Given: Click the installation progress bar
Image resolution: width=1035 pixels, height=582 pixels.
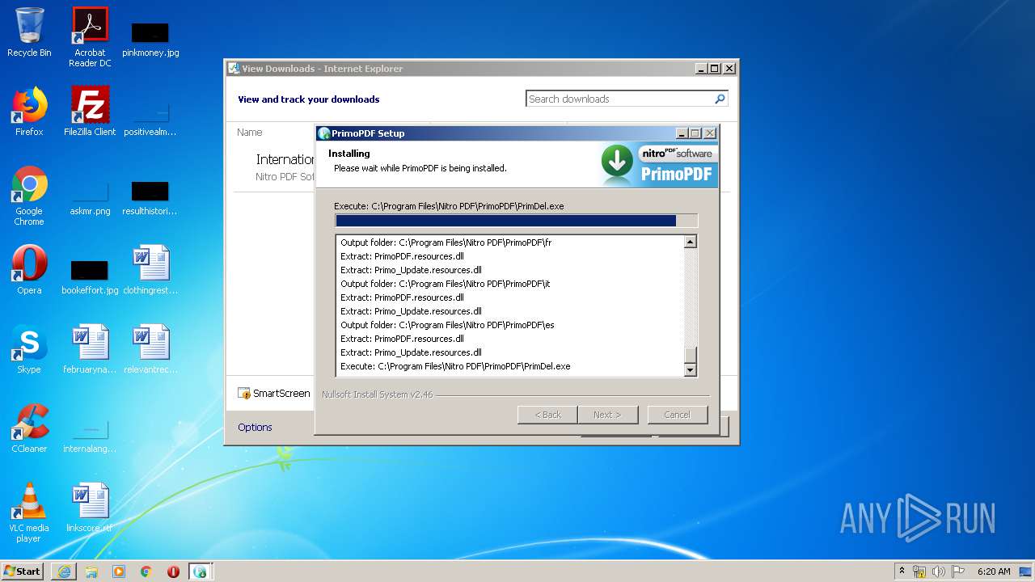Looking at the screenshot, I should pyautogui.click(x=516, y=221).
